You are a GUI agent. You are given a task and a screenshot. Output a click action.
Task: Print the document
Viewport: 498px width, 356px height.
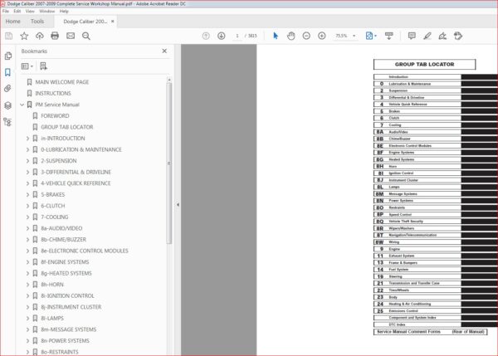click(55, 36)
